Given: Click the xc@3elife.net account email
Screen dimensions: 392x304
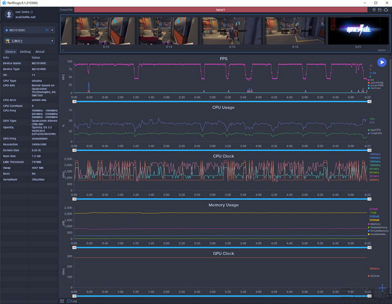Looking at the screenshot, I should (26, 17).
